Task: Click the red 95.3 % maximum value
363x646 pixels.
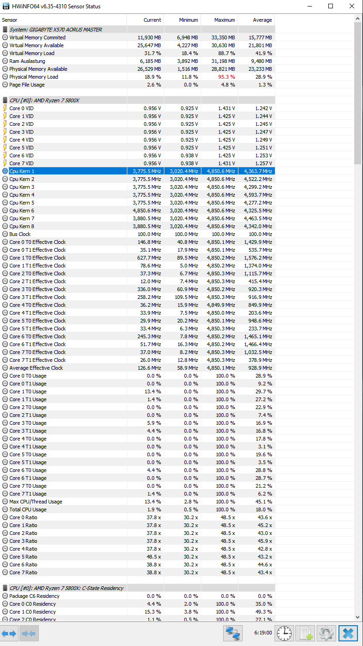Action: click(226, 77)
